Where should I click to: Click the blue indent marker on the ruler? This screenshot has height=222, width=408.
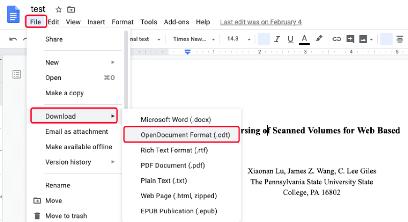click(188, 51)
